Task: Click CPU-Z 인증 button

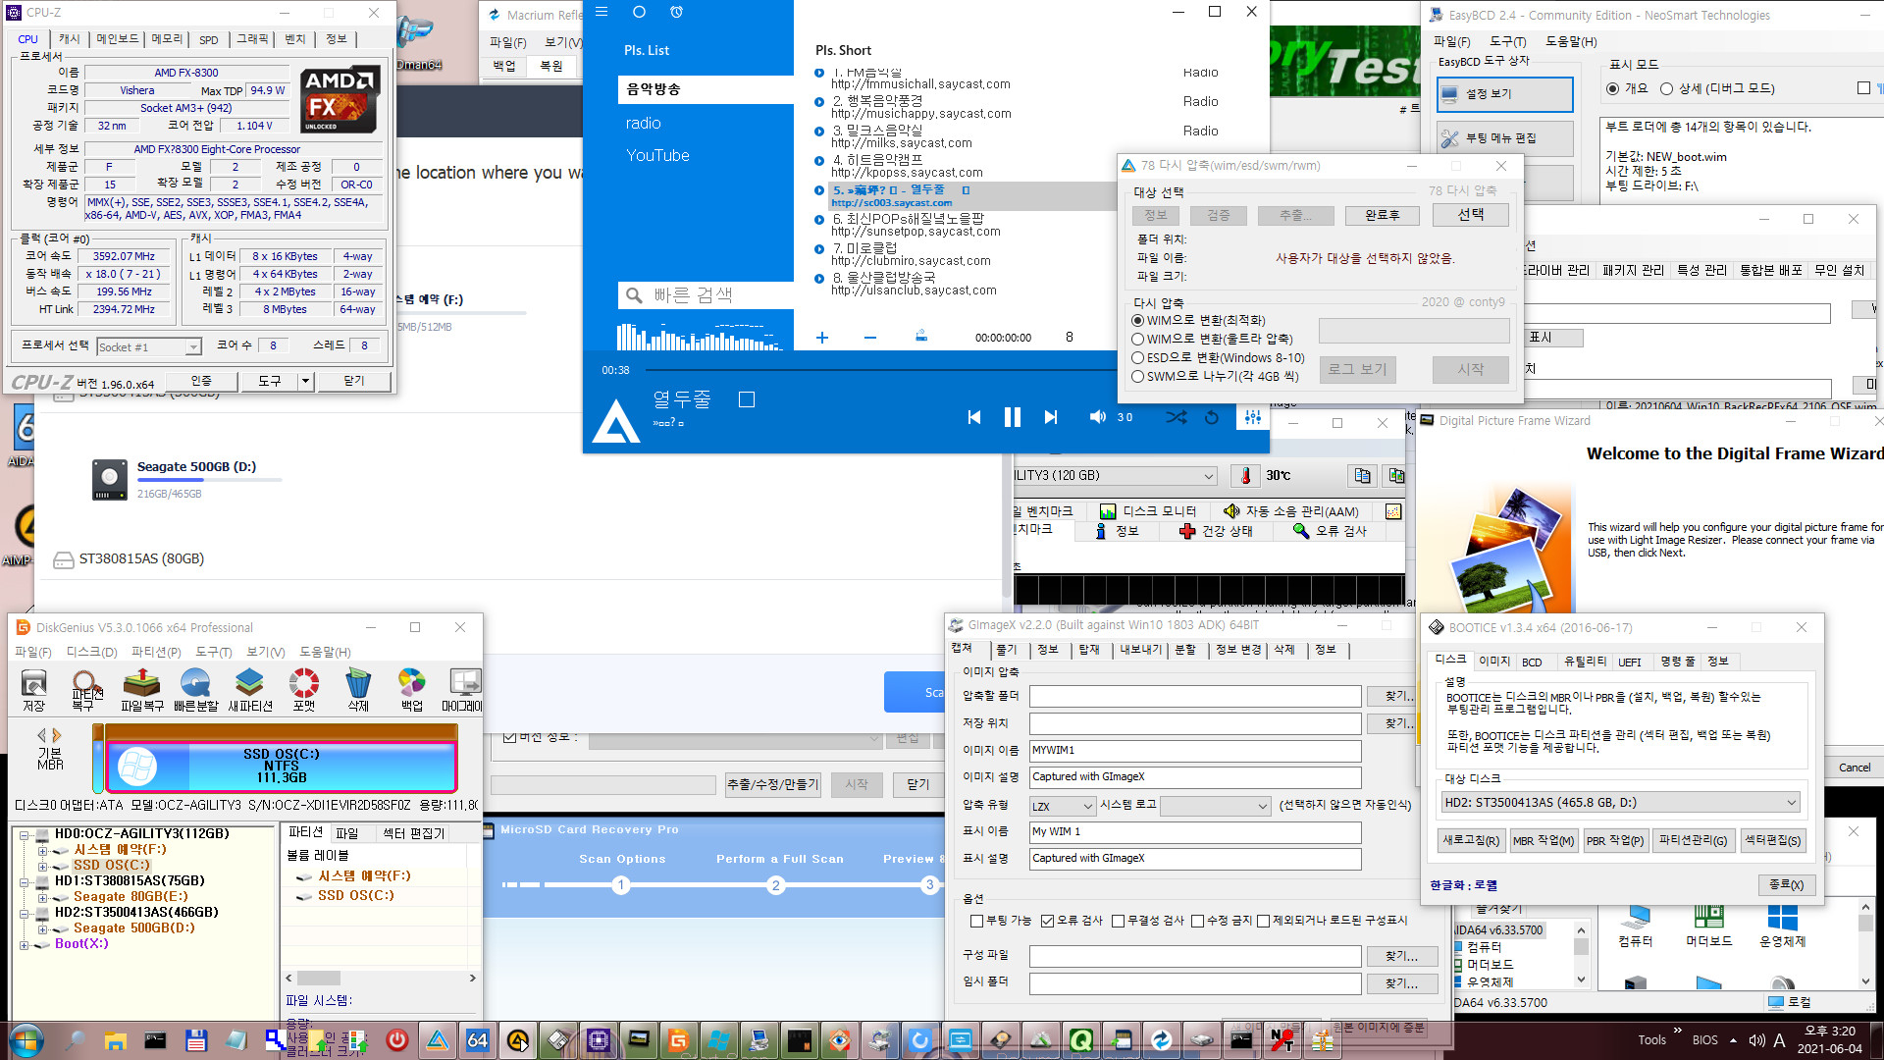Action: pyautogui.click(x=201, y=381)
